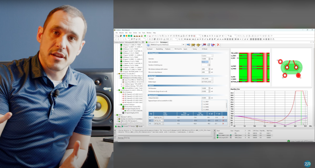This screenshot has width=315, height=168.
Task: Check the L2_GND1 bypassed layer checkbox
Action: tap(202, 102)
